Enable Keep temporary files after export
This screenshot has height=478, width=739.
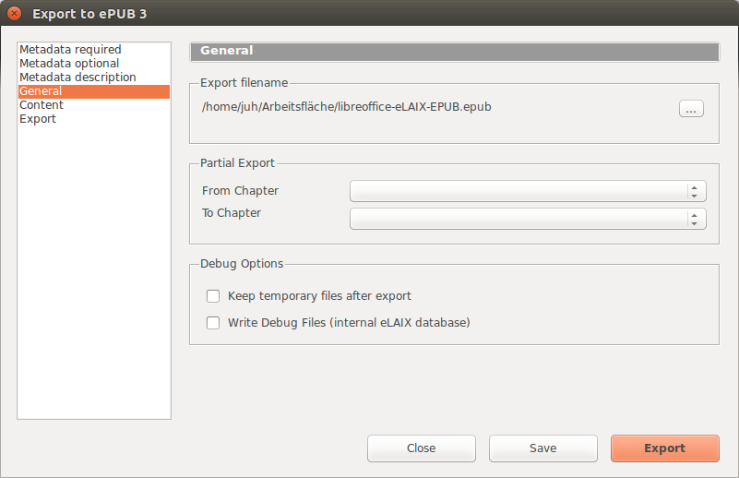click(x=213, y=296)
